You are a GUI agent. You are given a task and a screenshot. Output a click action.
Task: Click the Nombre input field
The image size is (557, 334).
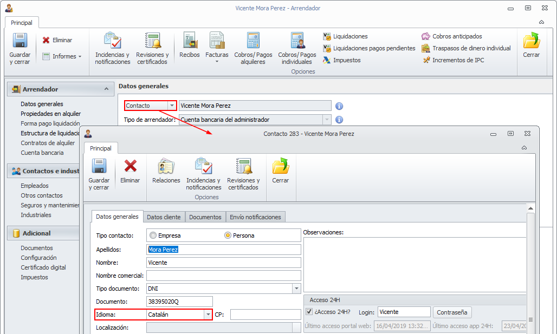coord(223,263)
